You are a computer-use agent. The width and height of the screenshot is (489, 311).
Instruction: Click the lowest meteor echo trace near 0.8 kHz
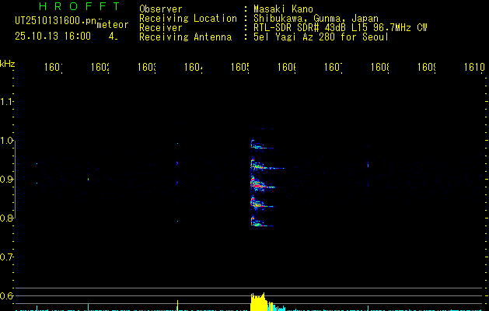click(261, 222)
